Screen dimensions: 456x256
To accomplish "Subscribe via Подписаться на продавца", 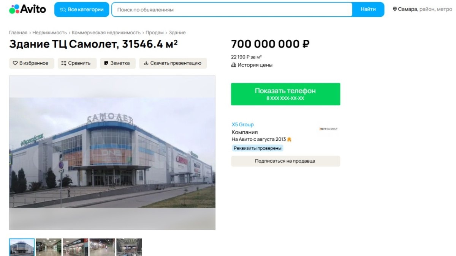I will tap(285, 161).
